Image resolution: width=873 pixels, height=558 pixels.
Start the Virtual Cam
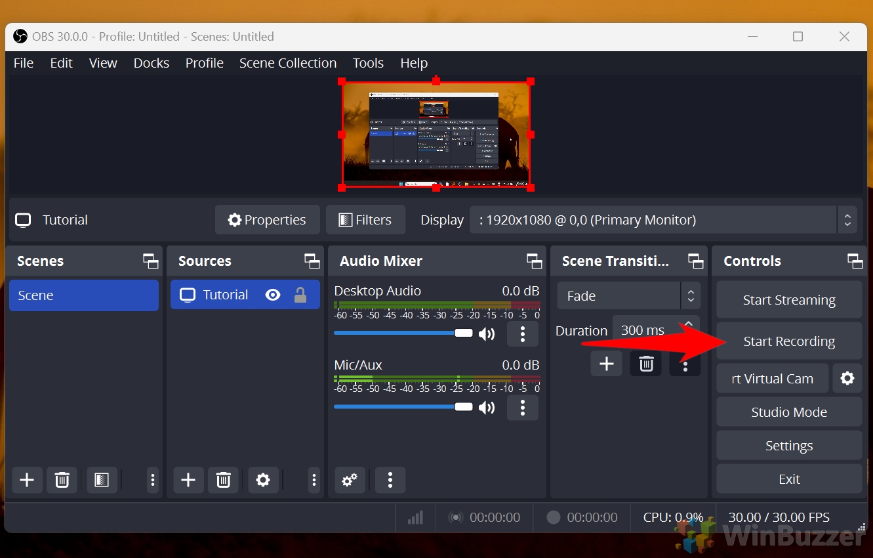pyautogui.click(x=773, y=379)
